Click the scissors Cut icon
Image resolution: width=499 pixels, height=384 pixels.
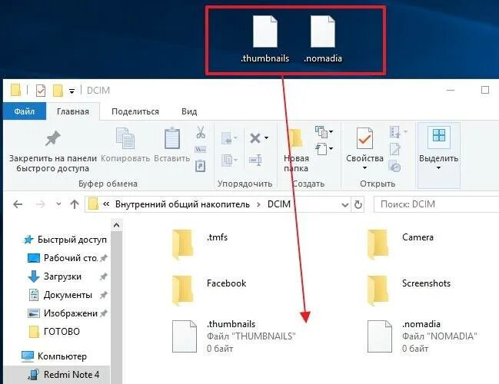tap(201, 132)
